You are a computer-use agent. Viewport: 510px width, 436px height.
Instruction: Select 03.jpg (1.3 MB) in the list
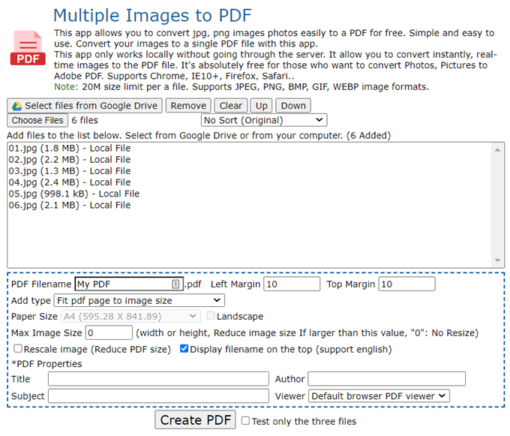pos(70,171)
